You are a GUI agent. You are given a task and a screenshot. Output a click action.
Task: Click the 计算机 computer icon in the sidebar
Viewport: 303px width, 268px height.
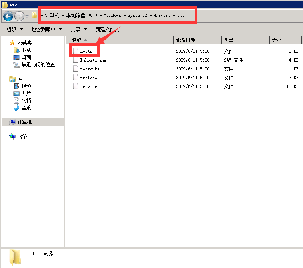[x=12, y=122]
